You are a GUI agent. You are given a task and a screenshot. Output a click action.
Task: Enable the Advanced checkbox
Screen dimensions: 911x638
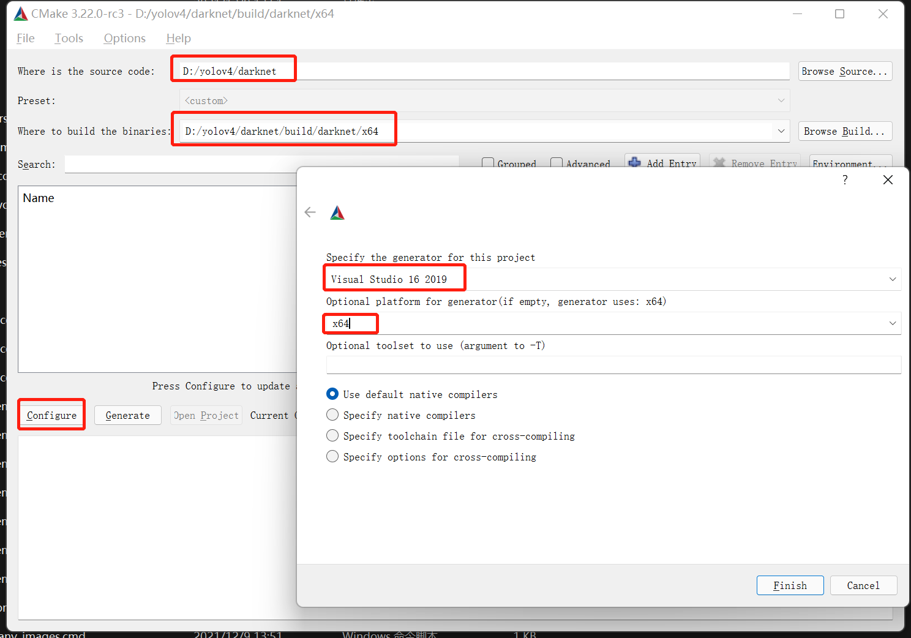coord(557,163)
